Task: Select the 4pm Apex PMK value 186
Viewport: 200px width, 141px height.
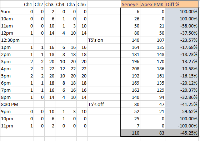Action: (152, 69)
